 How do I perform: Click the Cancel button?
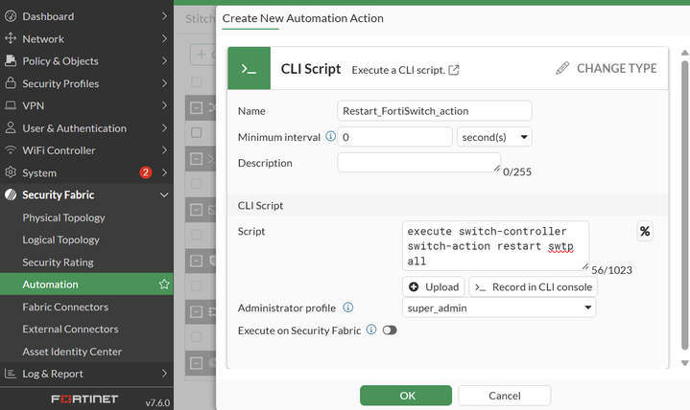[504, 396]
